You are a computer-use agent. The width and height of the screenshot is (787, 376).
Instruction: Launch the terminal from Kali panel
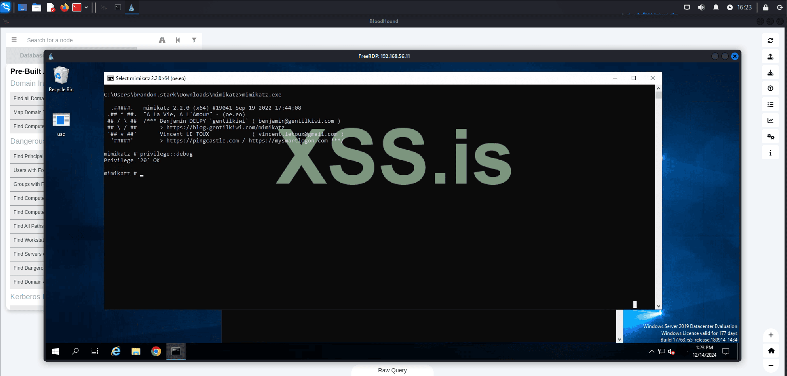point(77,7)
